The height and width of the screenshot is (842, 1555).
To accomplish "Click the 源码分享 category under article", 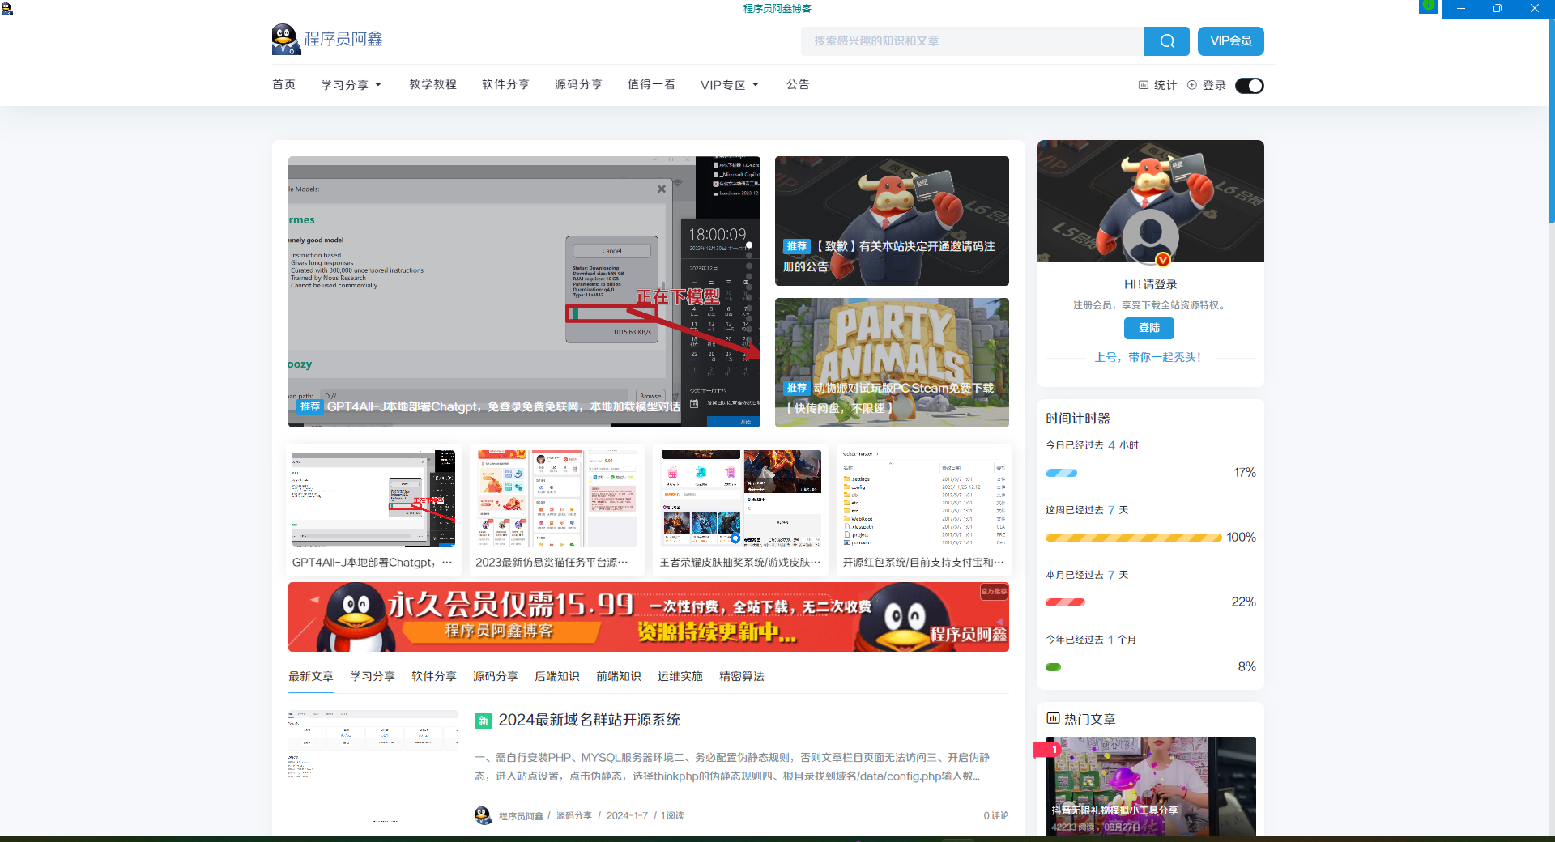I will point(574,816).
